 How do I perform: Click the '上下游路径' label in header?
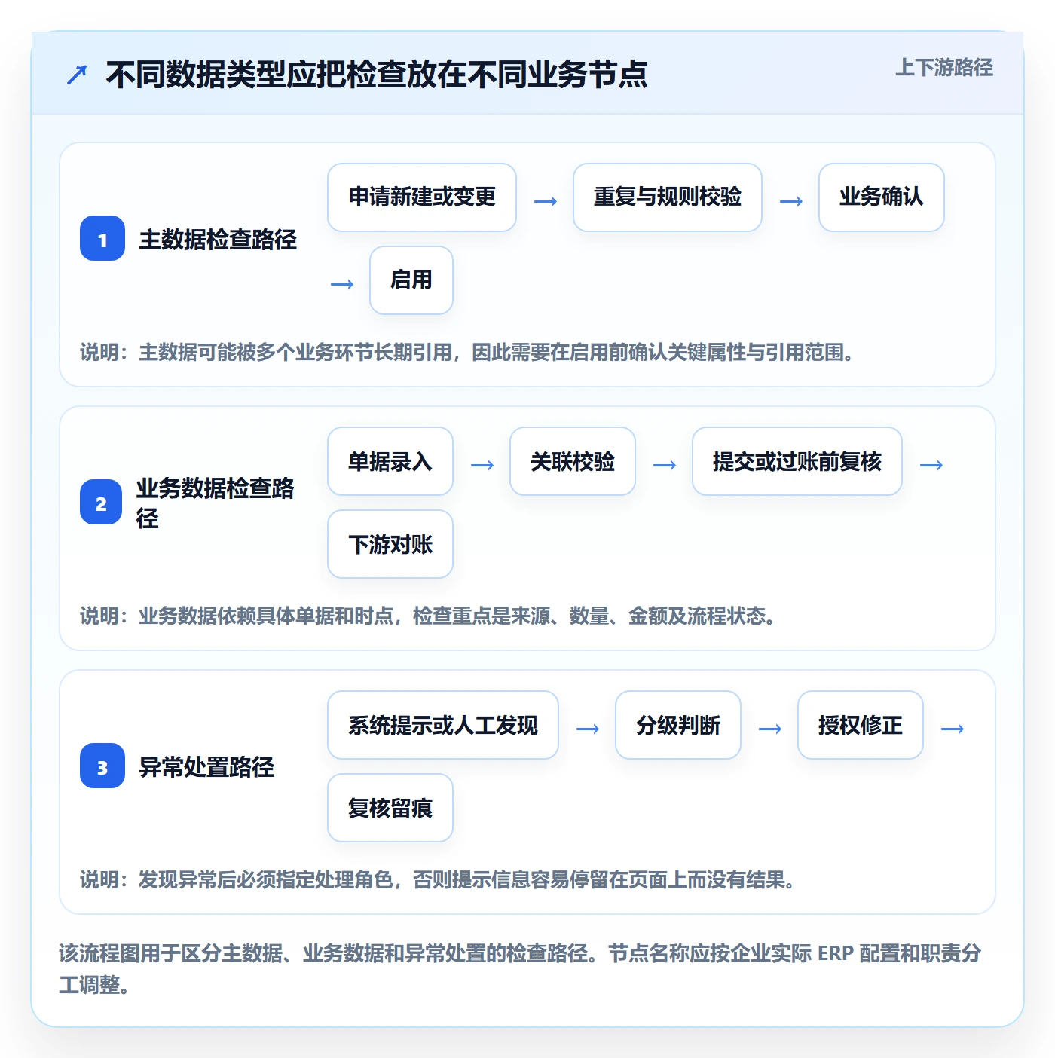click(943, 68)
